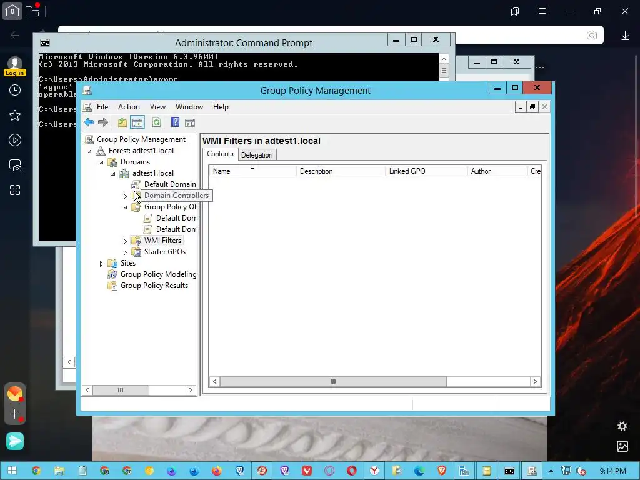Screen dimensions: 640x480
Task: Click the left arrow of tree pane scrollbar
Action: click(87, 391)
